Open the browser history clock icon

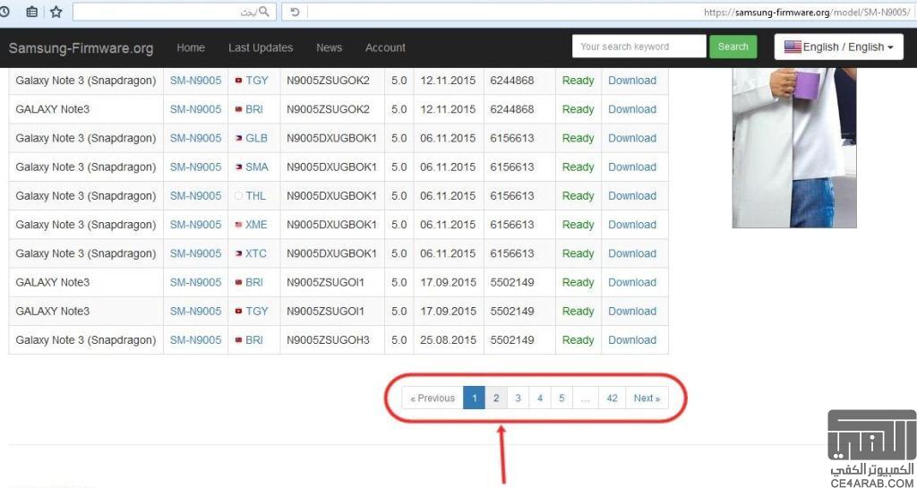(4, 12)
